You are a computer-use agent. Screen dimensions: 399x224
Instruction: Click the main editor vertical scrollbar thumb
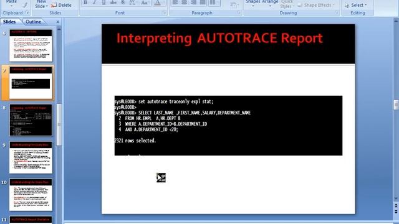pos(396,105)
